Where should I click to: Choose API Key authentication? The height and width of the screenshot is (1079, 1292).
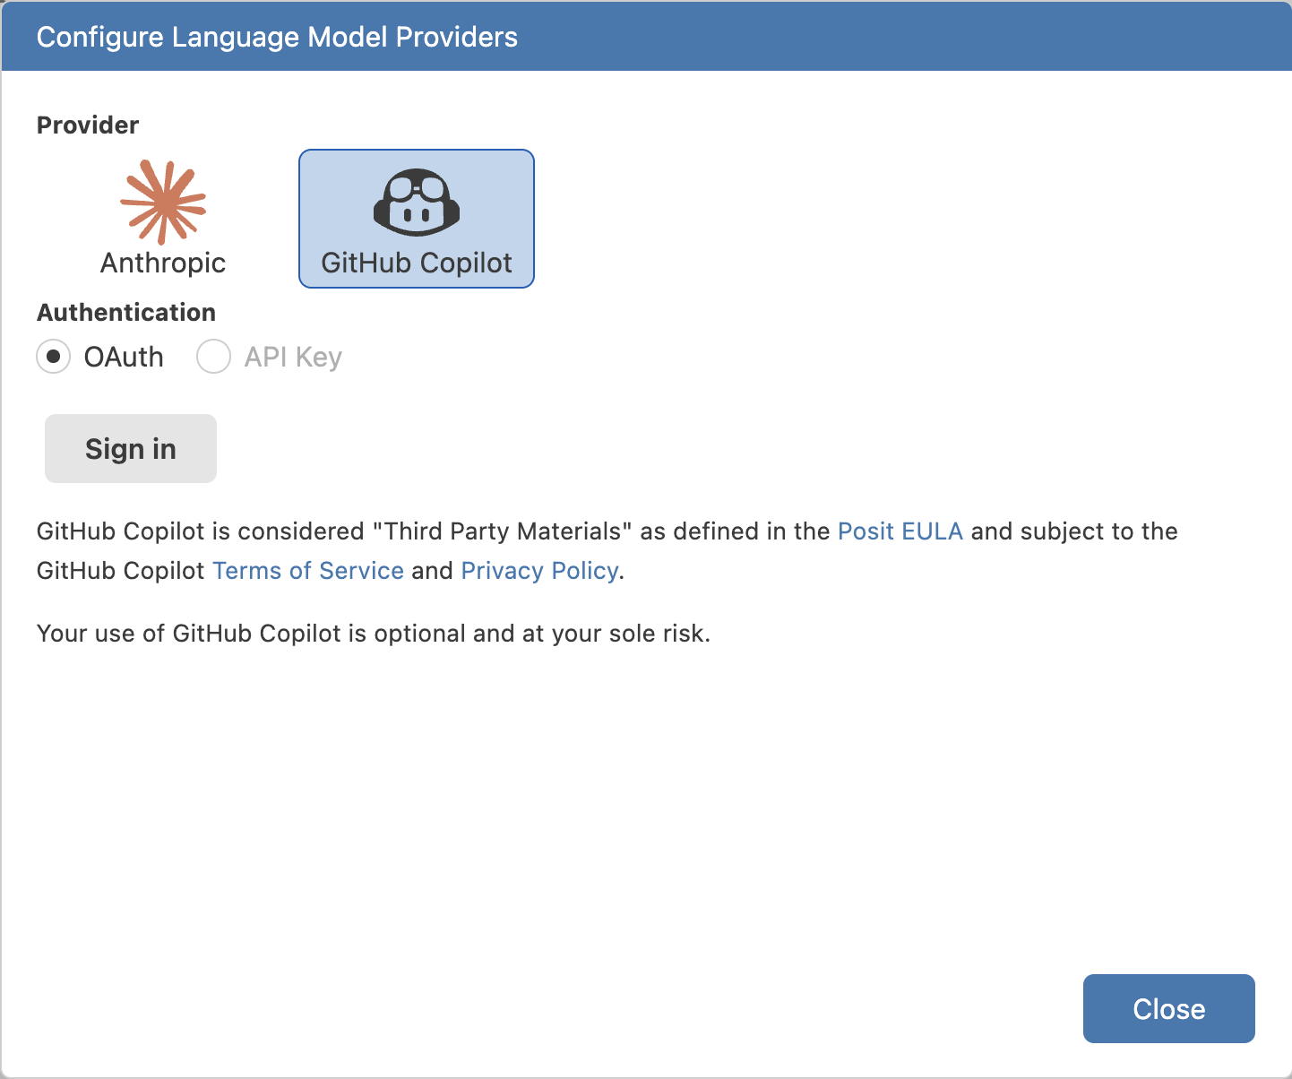point(213,357)
